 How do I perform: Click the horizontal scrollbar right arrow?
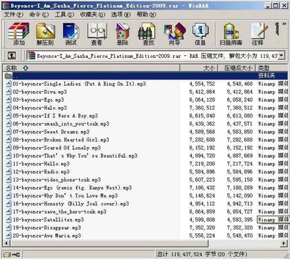point(284,243)
